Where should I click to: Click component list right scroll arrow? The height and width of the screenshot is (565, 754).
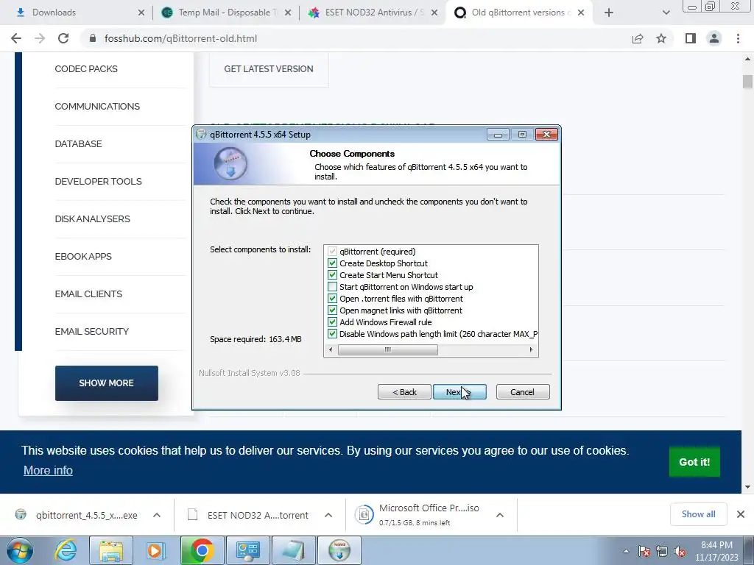531,349
